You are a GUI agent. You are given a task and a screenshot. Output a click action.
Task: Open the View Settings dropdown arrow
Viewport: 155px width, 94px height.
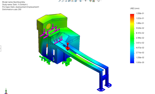[x=101, y=1]
